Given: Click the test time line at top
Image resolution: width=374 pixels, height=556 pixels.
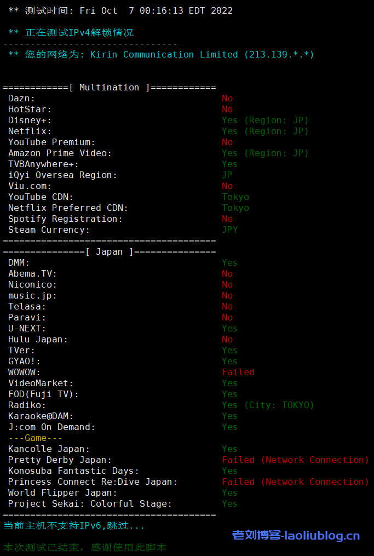Looking at the screenshot, I should coord(120,10).
